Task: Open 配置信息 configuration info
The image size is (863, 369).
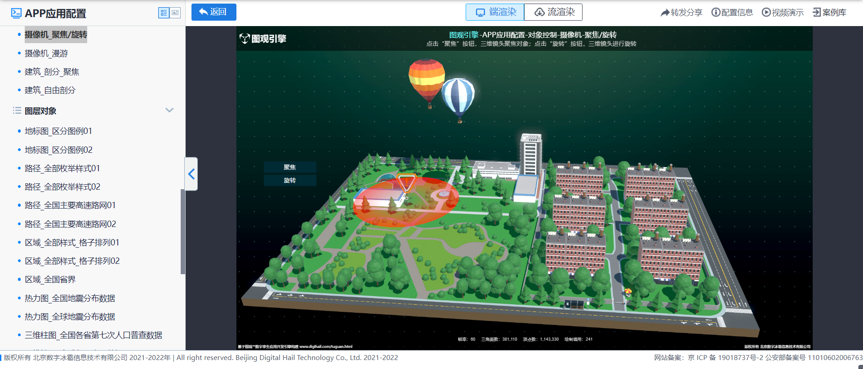Action: 732,13
